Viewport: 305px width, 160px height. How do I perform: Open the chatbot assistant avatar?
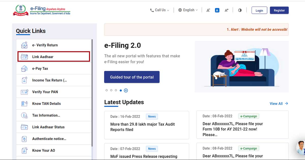[x=301, y=147]
